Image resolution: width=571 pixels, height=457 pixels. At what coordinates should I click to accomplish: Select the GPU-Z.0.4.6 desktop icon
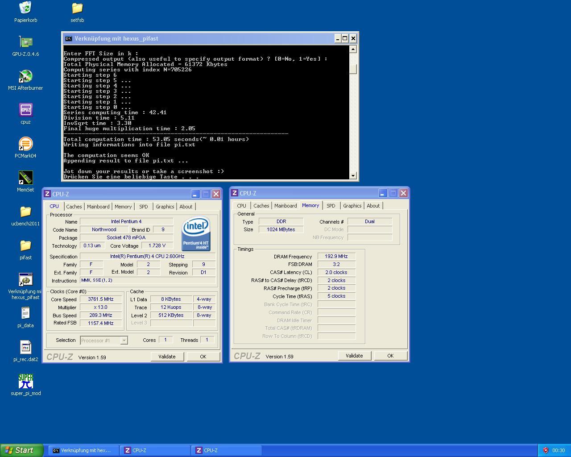point(25,42)
